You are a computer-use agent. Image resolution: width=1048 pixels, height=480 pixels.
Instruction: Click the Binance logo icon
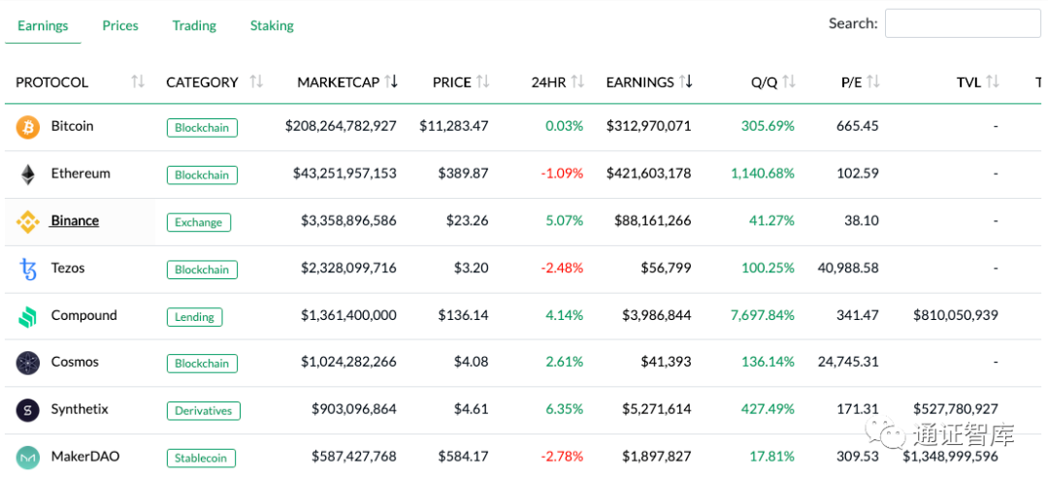[28, 222]
